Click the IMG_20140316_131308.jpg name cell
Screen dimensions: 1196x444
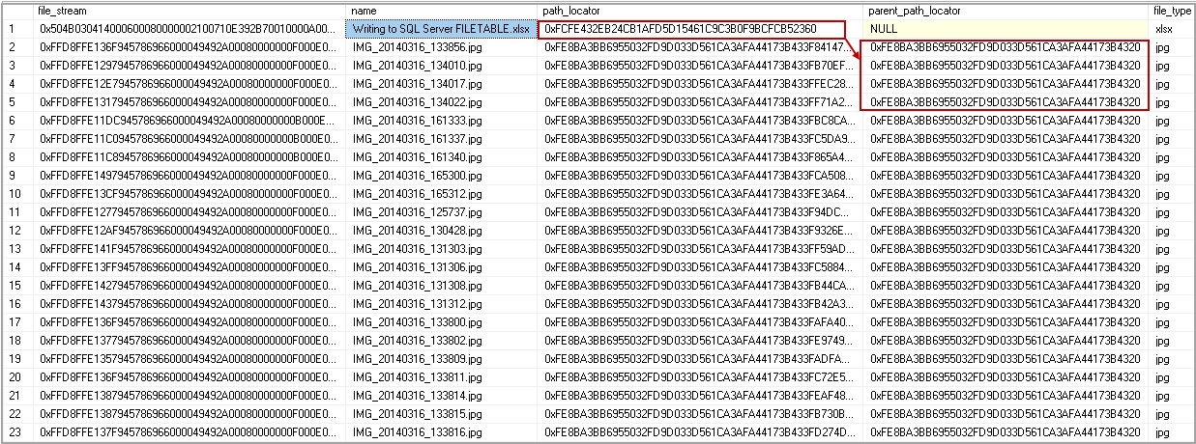click(x=442, y=285)
